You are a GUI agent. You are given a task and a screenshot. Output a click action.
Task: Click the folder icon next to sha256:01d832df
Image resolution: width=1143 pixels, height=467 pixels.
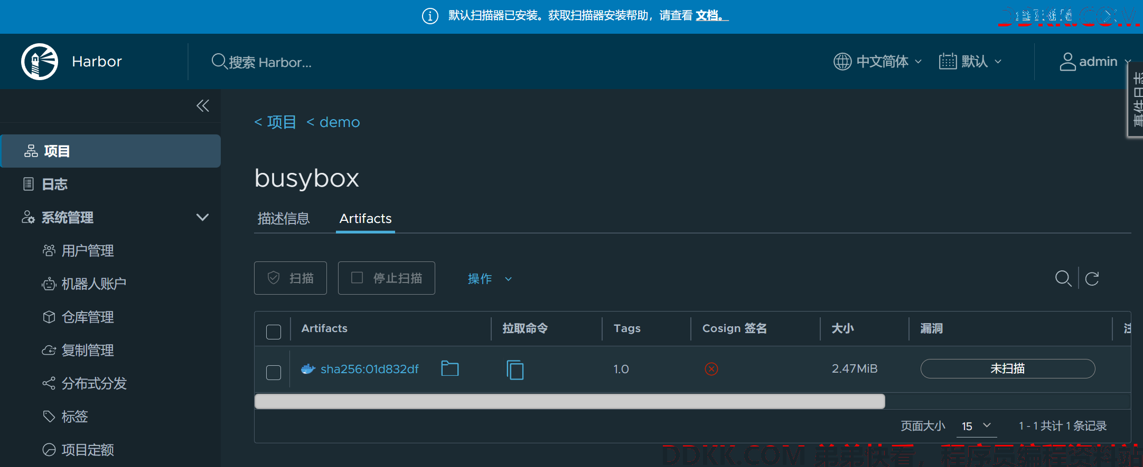[450, 368]
